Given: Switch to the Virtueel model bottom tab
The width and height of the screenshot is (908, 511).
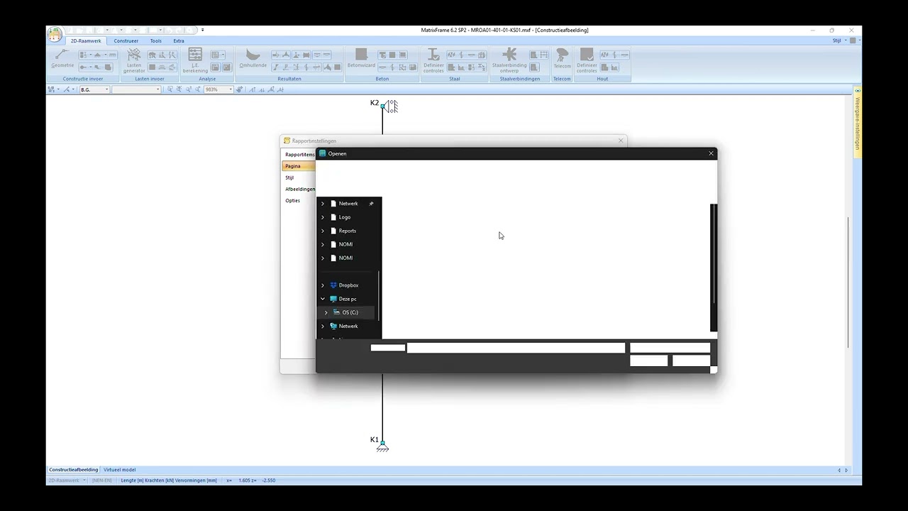Looking at the screenshot, I should point(119,470).
